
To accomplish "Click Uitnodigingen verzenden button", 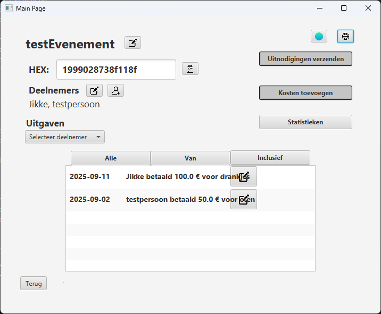I will [x=305, y=59].
